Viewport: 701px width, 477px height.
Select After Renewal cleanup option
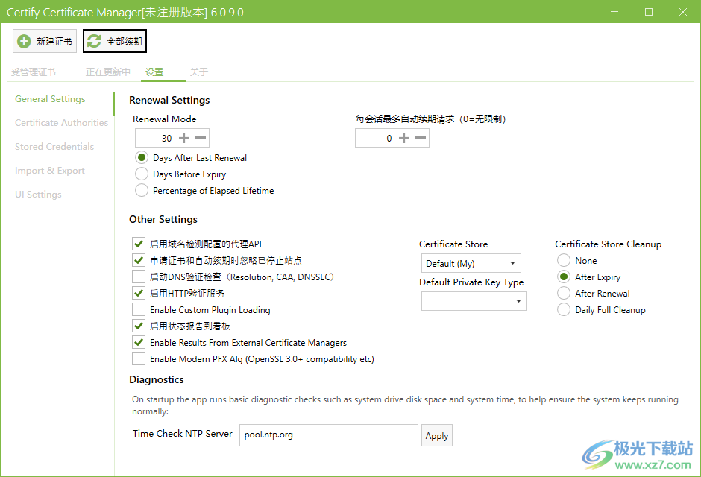click(564, 294)
